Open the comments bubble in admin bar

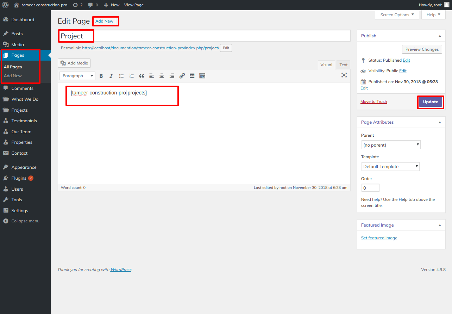tap(93, 5)
